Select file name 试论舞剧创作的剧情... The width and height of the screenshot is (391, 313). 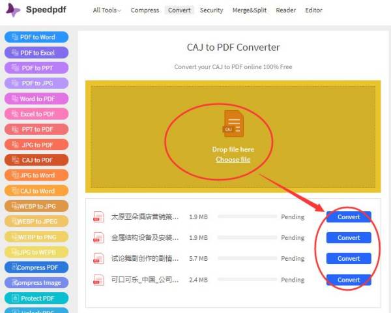(145, 258)
